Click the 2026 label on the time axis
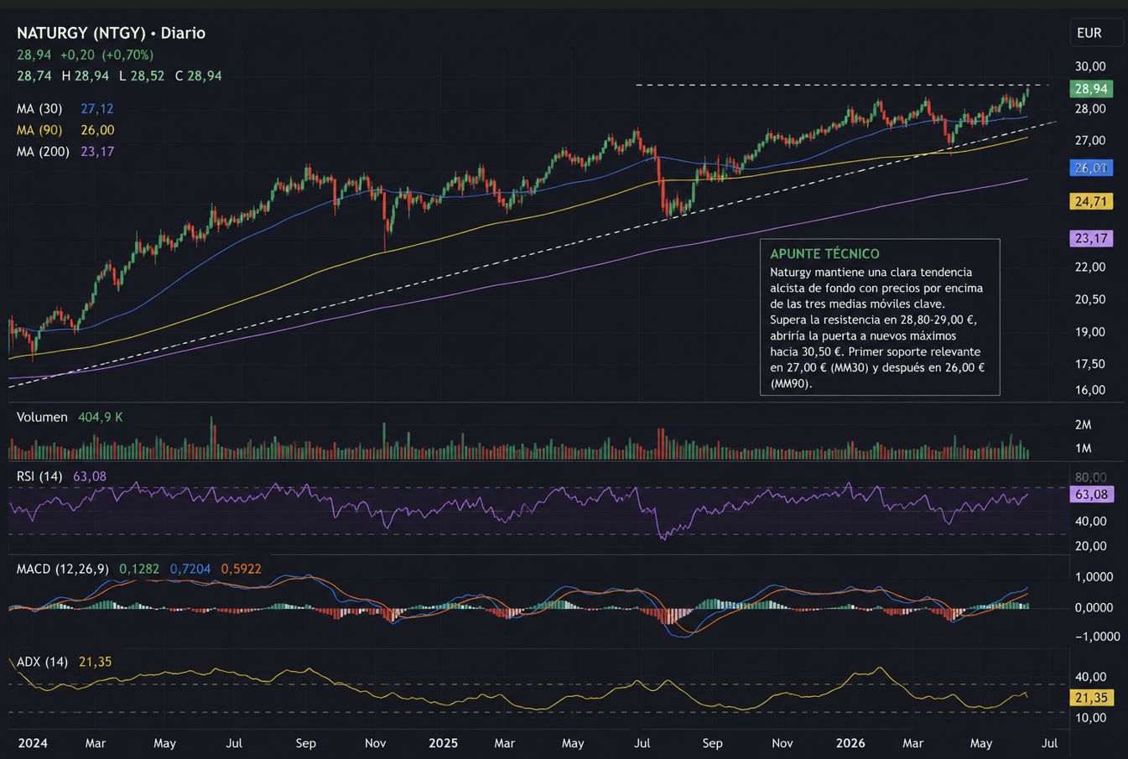The image size is (1128, 759). click(x=851, y=743)
